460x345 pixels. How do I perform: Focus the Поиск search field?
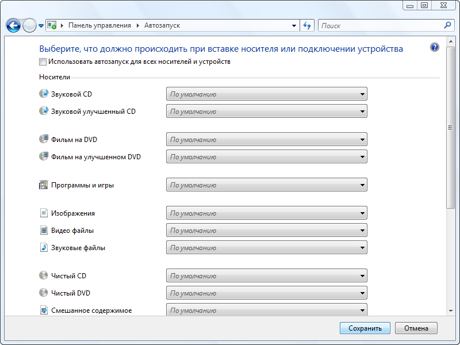tap(379, 26)
